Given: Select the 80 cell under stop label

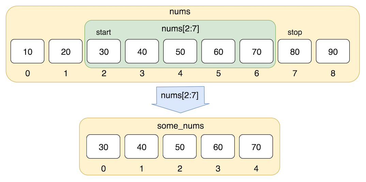Looking at the screenshot, I should click(x=294, y=51).
